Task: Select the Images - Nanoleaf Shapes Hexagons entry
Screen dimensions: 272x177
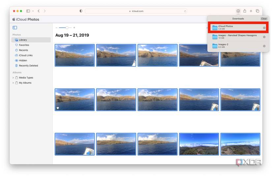Action: click(x=238, y=37)
